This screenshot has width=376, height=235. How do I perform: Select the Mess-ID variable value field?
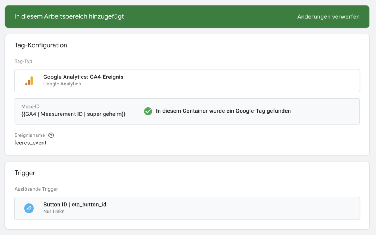point(73,114)
